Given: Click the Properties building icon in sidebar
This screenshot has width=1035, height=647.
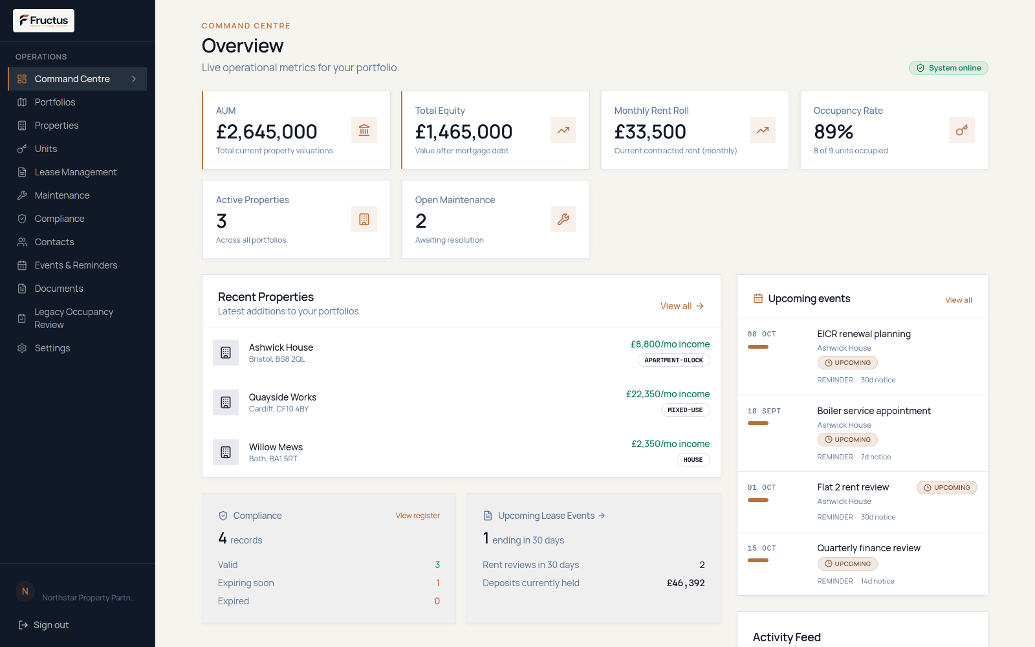Looking at the screenshot, I should [x=22, y=126].
